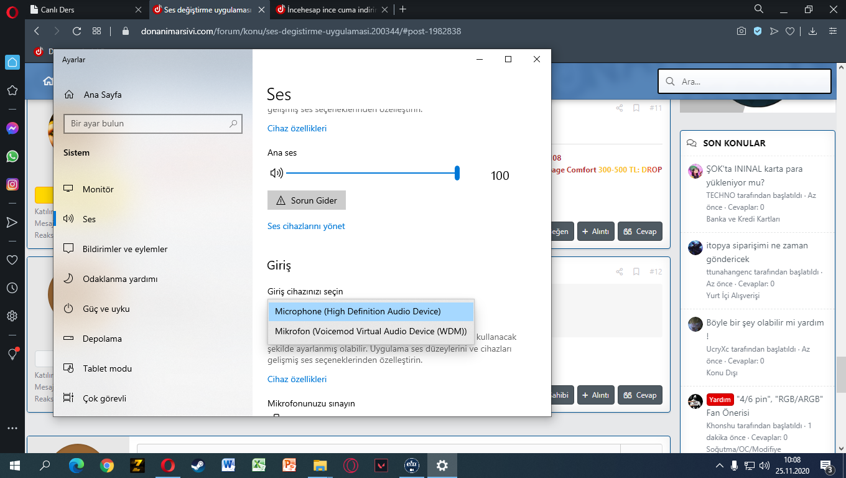Click the Sorun Gider troubleshoot button
This screenshot has width=846, height=478.
click(307, 200)
